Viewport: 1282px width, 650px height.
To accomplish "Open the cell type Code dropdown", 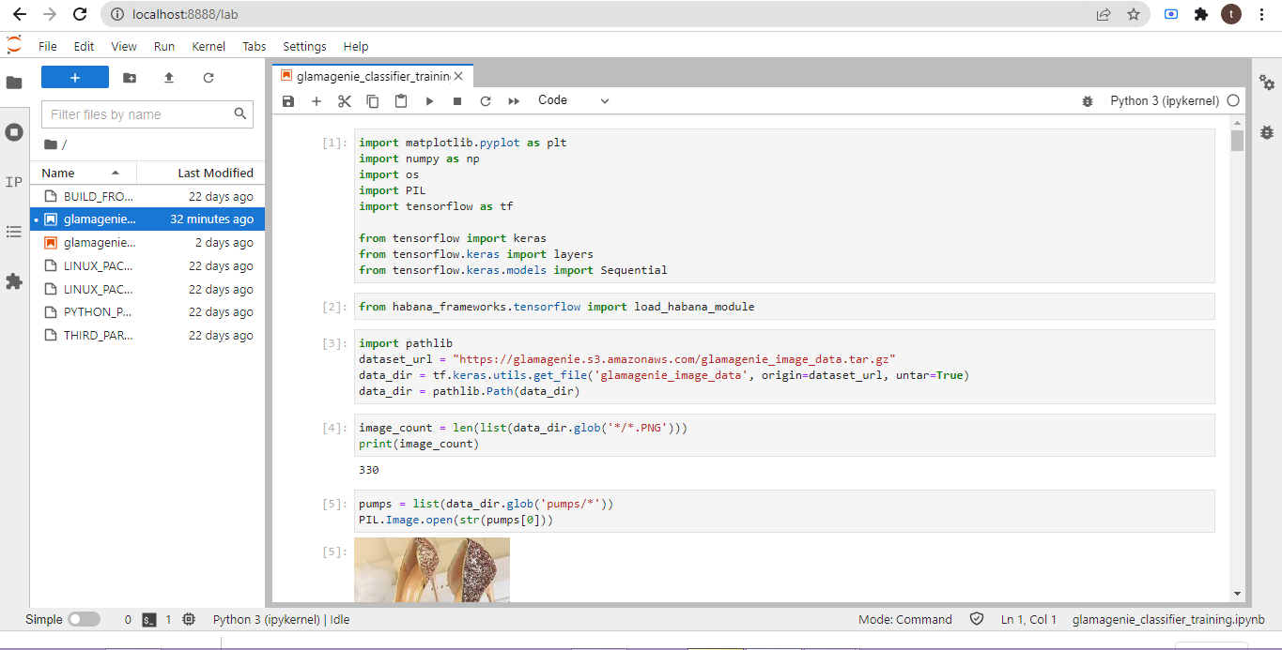I will pos(573,100).
